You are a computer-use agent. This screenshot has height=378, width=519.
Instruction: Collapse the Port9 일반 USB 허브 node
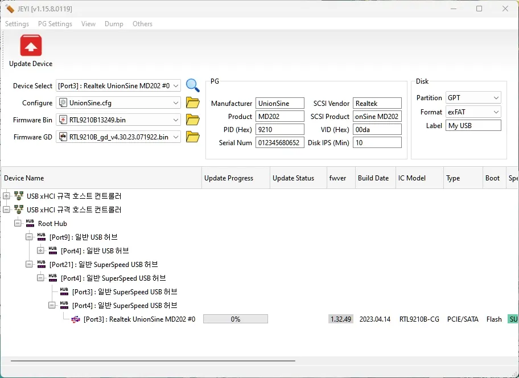click(x=29, y=237)
